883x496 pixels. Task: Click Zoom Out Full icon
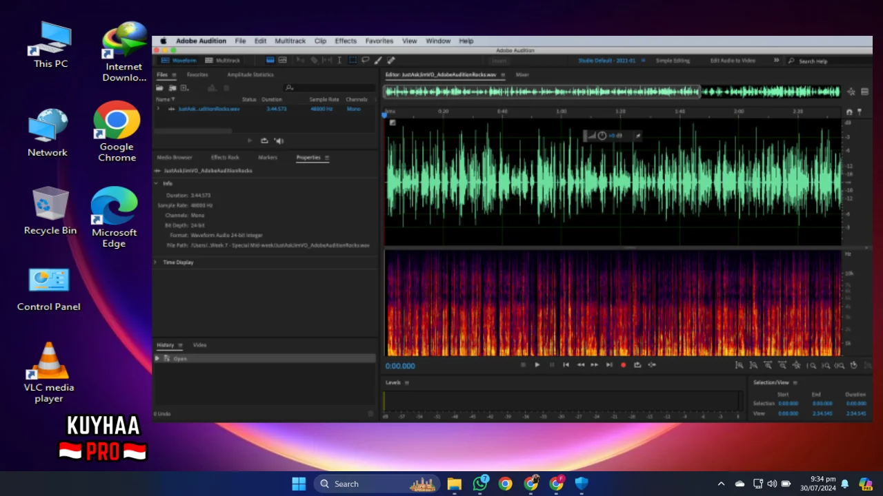(x=797, y=365)
